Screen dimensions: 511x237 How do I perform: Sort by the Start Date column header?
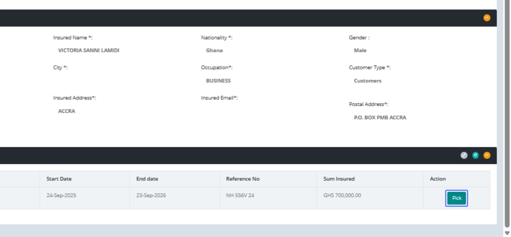pos(59,179)
